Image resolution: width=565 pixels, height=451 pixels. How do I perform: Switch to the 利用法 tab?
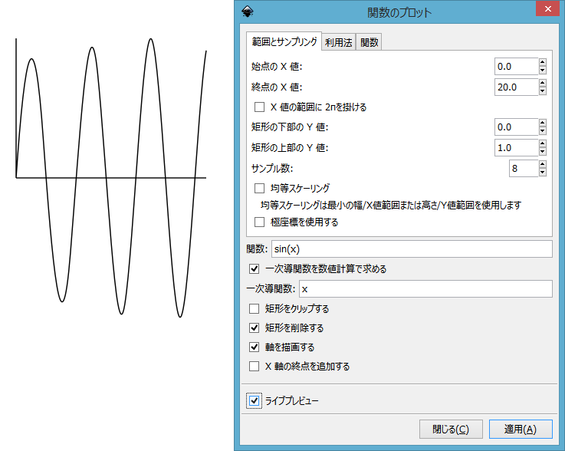tap(338, 43)
